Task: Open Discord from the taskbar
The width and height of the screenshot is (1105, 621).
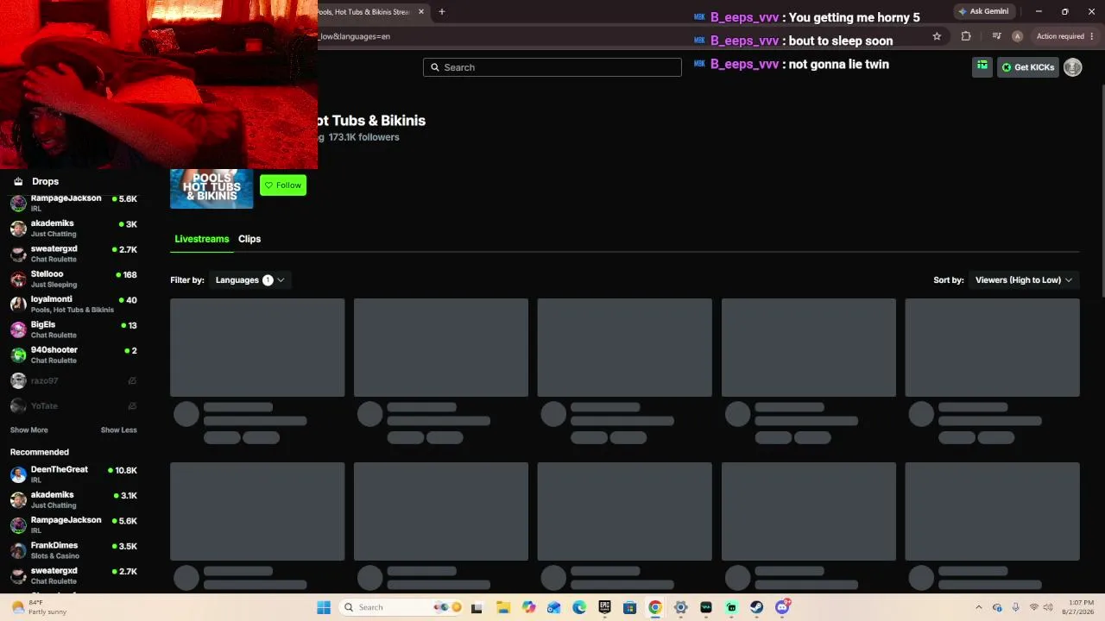Action: (782, 607)
